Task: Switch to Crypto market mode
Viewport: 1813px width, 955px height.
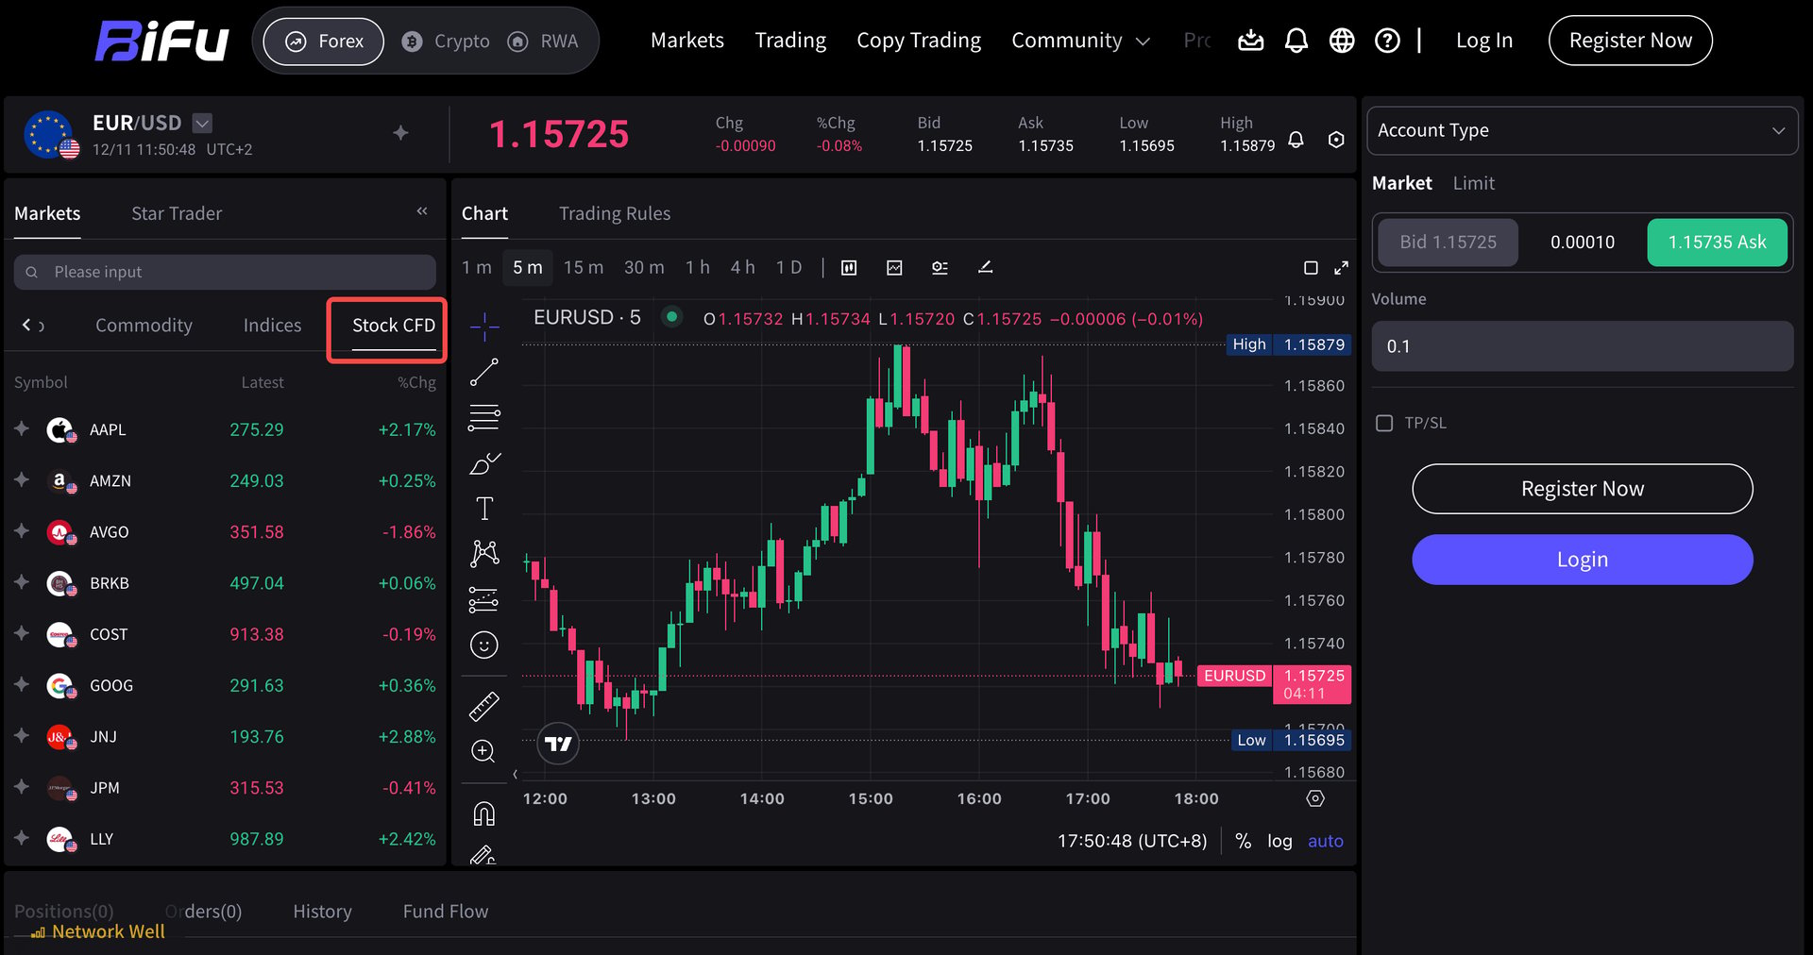Action: [446, 42]
